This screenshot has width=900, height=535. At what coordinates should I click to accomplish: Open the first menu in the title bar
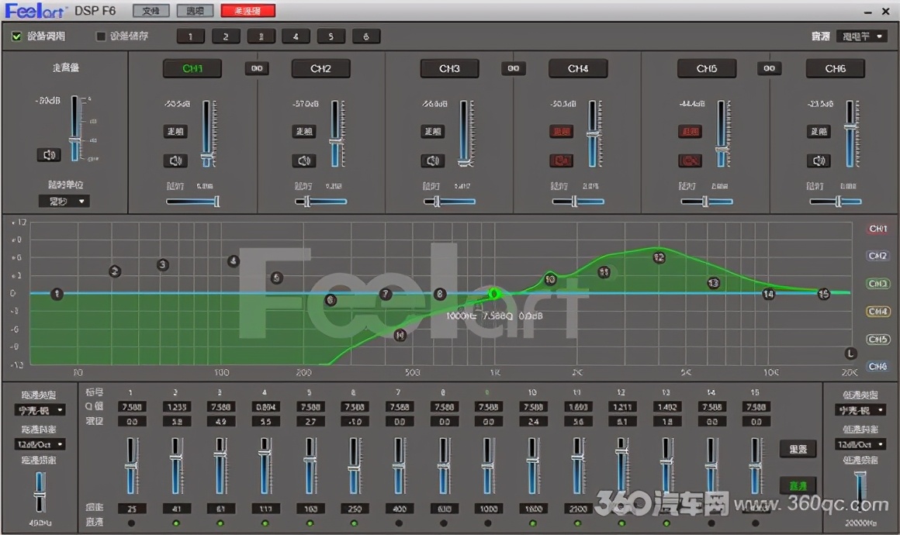coord(151,11)
